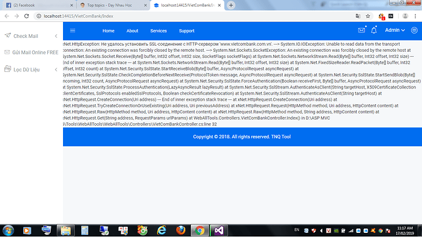The width and height of the screenshot is (422, 239).
Task: Open the mail envelope notifications icon
Action: [x=361, y=30]
